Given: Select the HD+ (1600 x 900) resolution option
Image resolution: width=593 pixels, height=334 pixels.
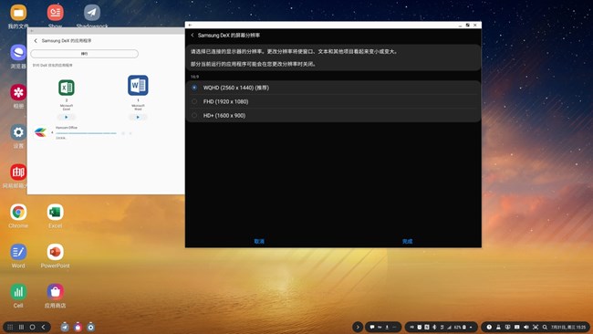Looking at the screenshot, I should pyautogui.click(x=333, y=115).
